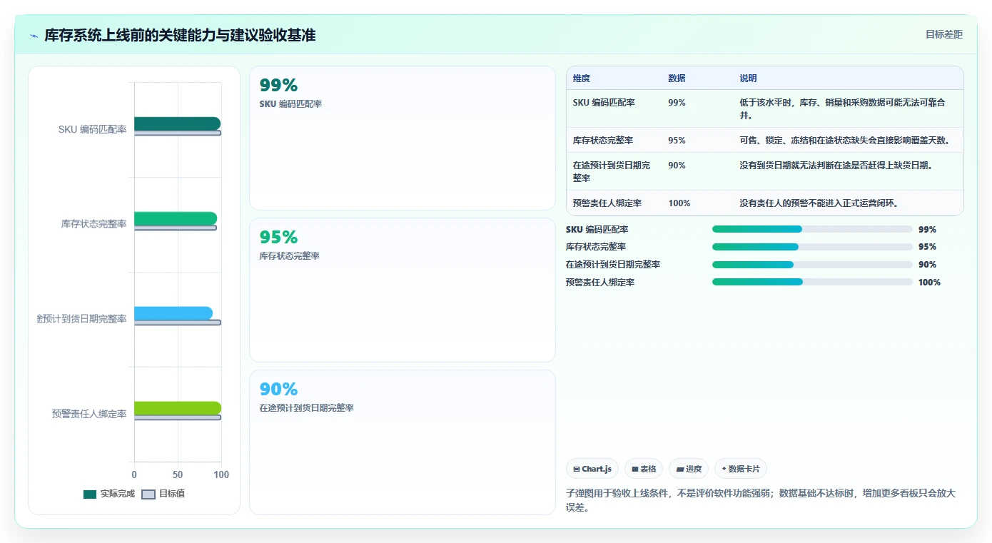This screenshot has width=992, height=543.
Task: Click the 预警责任人绑定率 chart axis label
Action: coord(89,414)
